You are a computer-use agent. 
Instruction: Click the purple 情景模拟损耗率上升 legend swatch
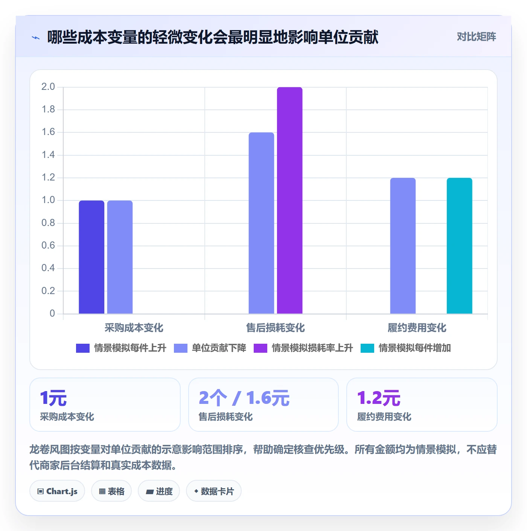pos(260,348)
